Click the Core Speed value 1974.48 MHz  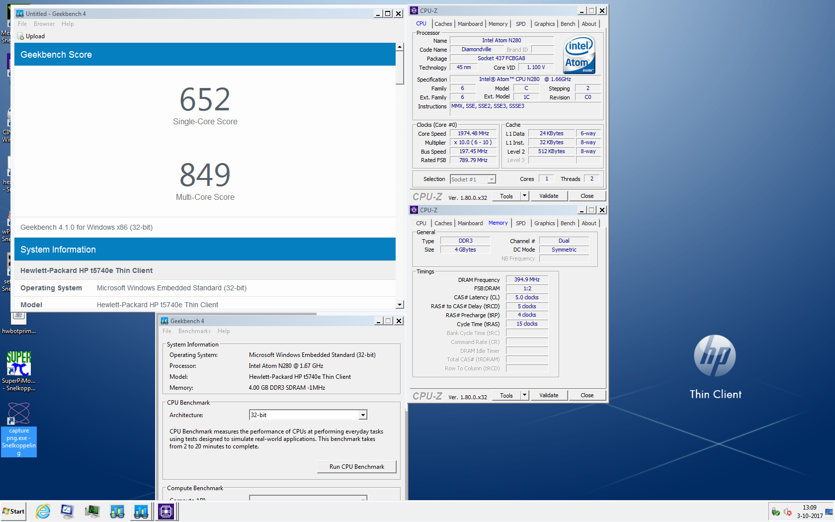473,133
